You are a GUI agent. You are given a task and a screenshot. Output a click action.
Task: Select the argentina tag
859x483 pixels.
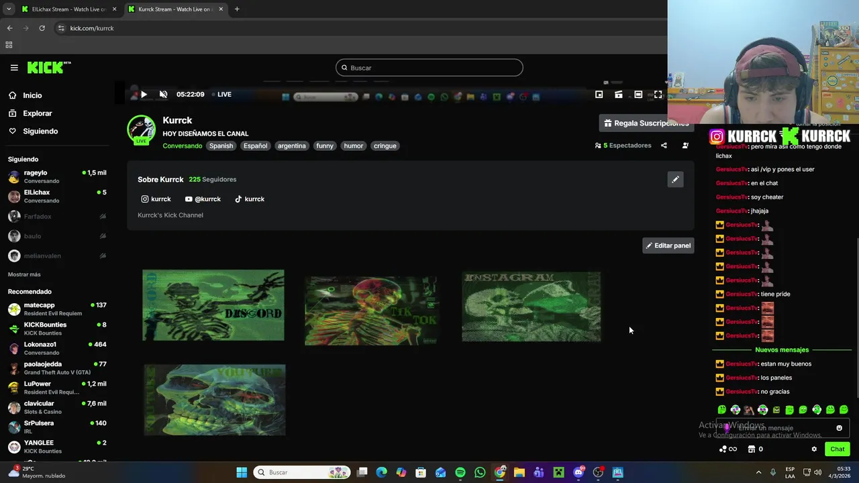pyautogui.click(x=291, y=146)
